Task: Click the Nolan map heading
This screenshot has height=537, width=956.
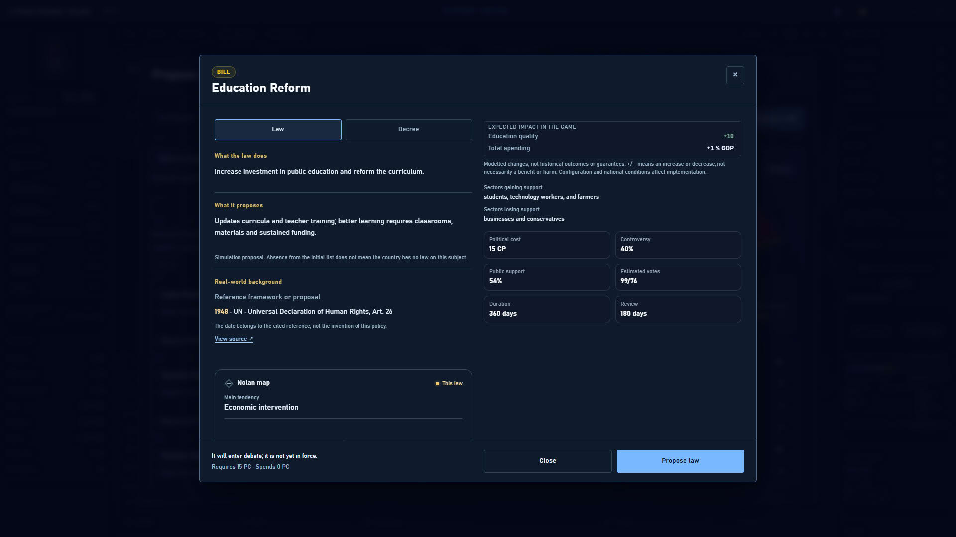Action: [253, 383]
